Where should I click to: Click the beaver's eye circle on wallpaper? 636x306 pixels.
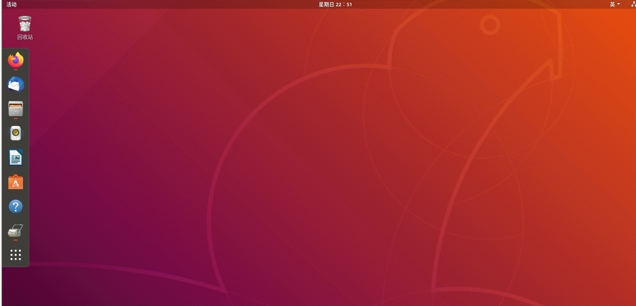click(x=490, y=25)
